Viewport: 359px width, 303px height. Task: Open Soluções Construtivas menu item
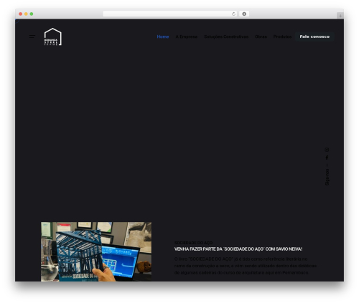[226, 37]
